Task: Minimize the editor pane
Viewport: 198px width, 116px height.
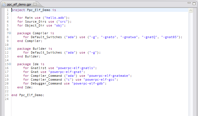Action: click(x=189, y=3)
